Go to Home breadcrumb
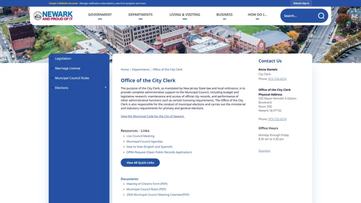 [x=125, y=69]
